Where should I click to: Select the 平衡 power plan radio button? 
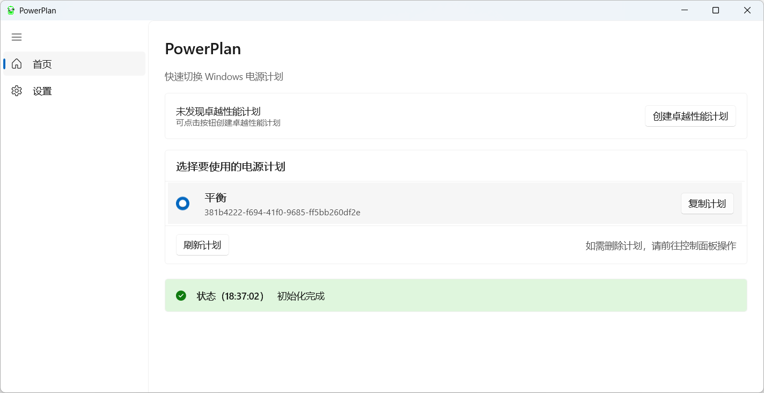click(183, 203)
